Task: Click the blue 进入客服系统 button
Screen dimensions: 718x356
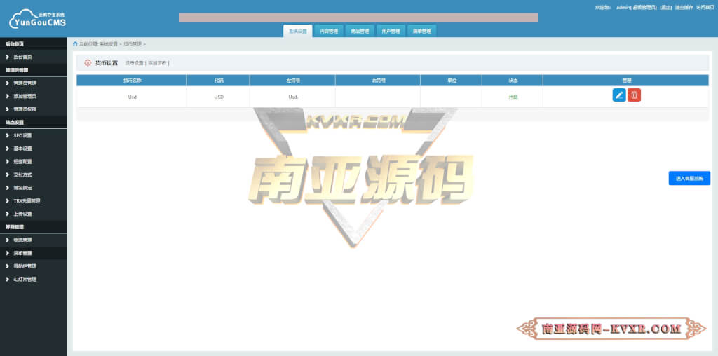Action: [689, 179]
